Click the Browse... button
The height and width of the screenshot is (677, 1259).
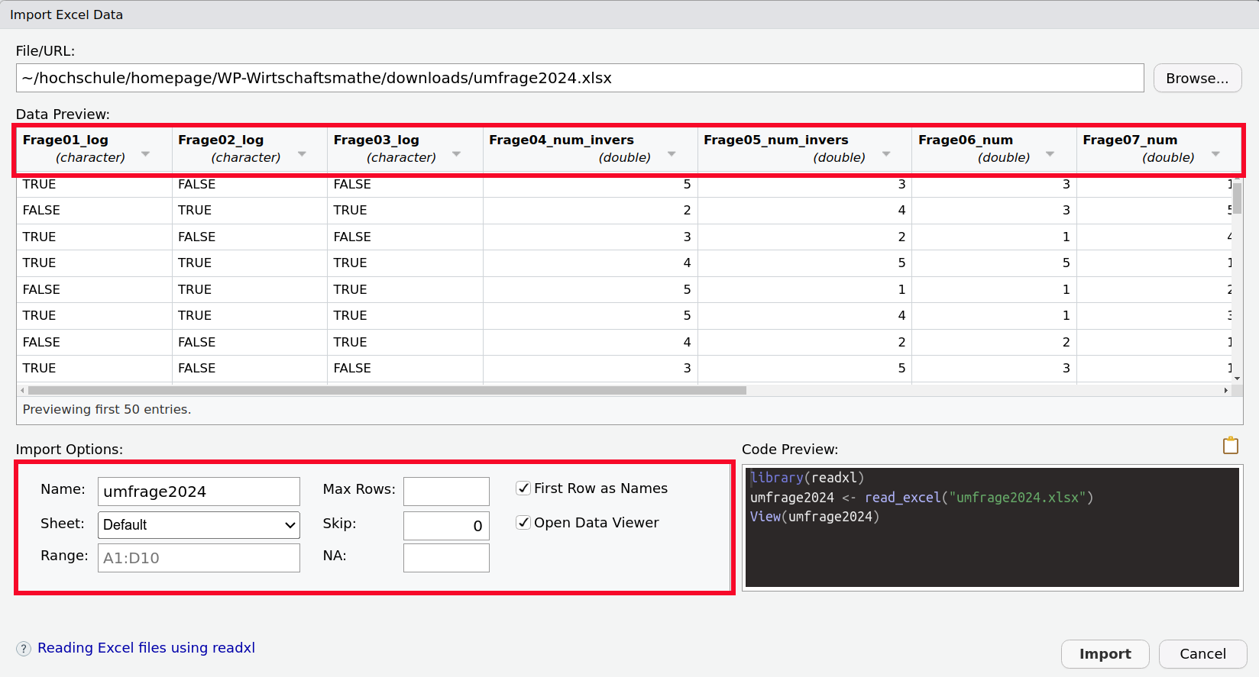tap(1196, 79)
